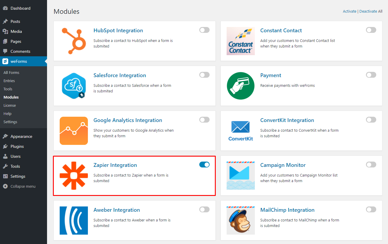Click the Collapse menu arrow icon
This screenshot has width=388, height=244.
(5, 186)
